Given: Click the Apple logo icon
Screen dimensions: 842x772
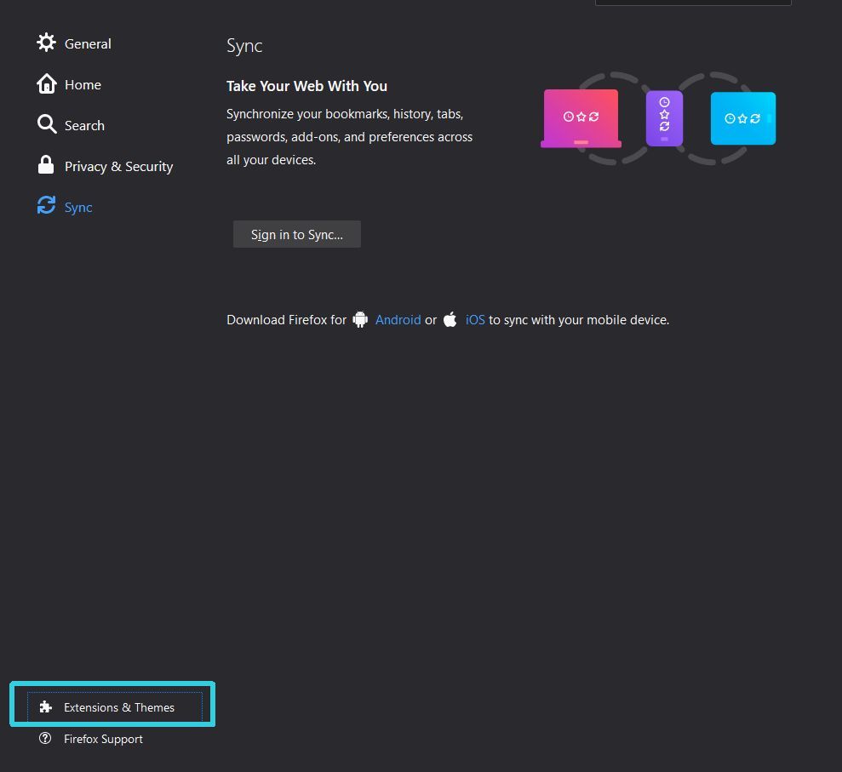Looking at the screenshot, I should (x=450, y=319).
